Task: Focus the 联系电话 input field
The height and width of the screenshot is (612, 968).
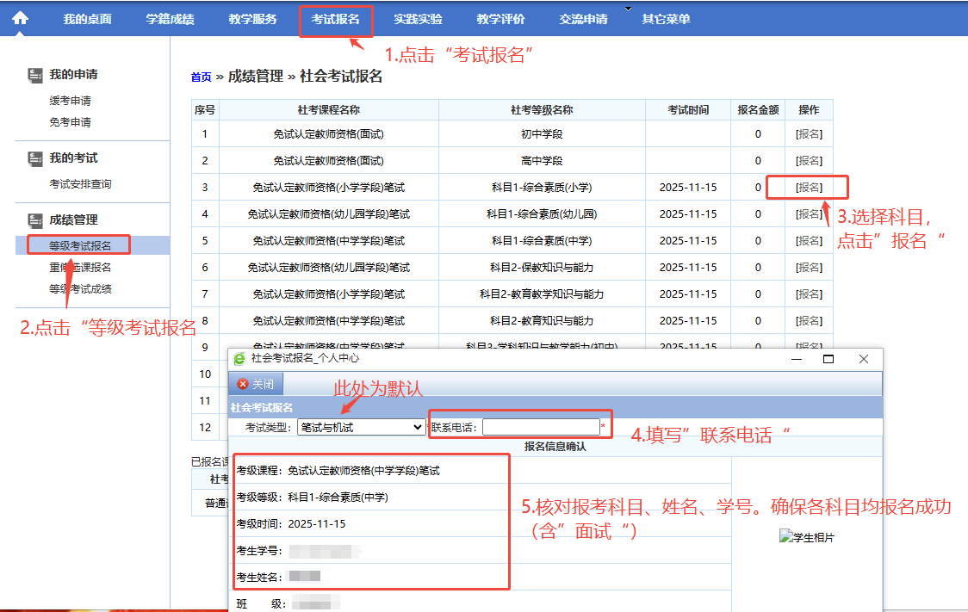Action: pyautogui.click(x=540, y=427)
